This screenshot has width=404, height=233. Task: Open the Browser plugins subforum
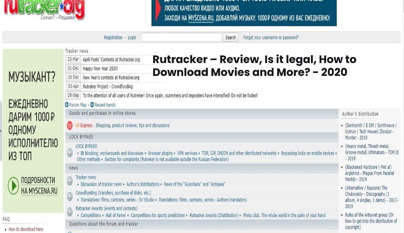[160, 153]
